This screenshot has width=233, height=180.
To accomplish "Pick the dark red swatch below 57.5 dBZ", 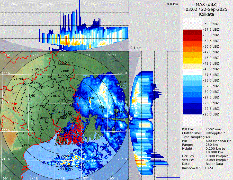I will coord(193,32).
